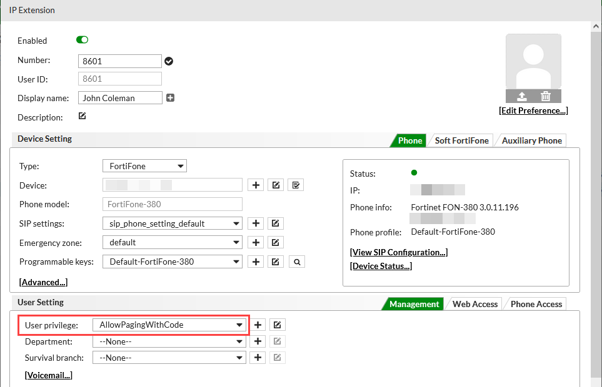Switch to the Soft FortiFone tab
The width and height of the screenshot is (602, 387).
[461, 140]
